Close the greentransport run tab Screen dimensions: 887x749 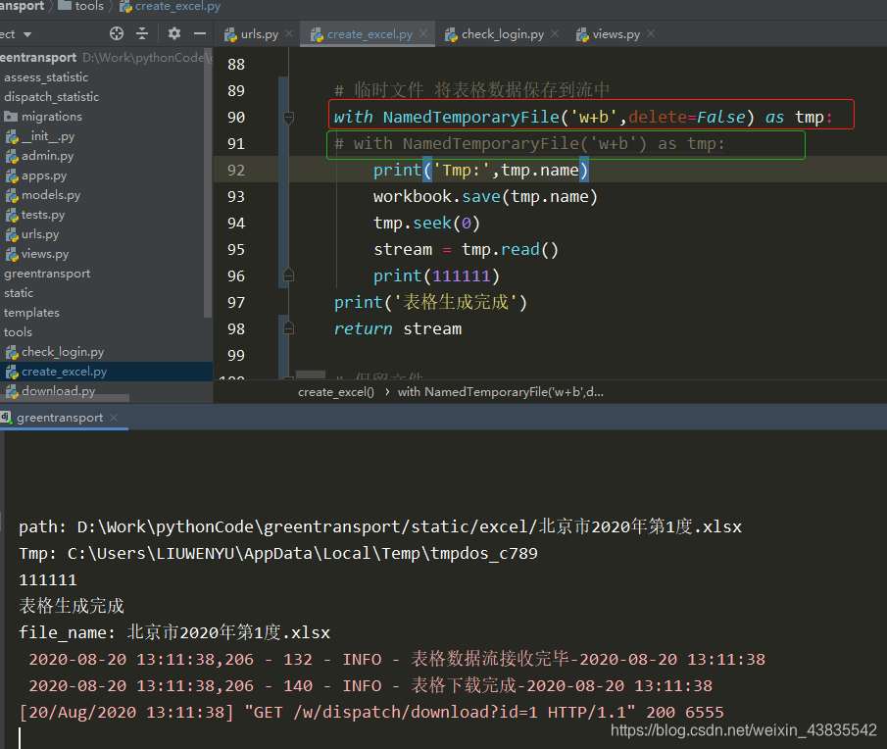coord(114,418)
